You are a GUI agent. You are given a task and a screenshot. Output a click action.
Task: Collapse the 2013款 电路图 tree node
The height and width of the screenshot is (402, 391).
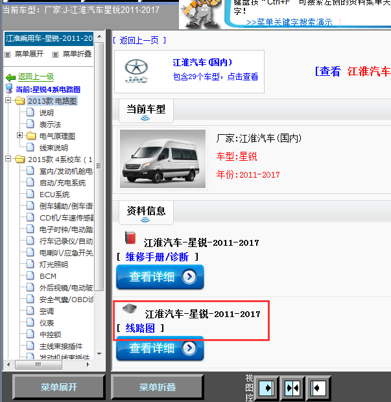coord(8,100)
